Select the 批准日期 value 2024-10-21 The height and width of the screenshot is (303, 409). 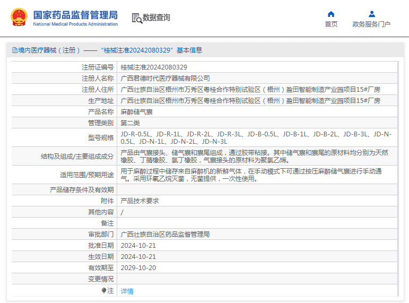click(138, 246)
